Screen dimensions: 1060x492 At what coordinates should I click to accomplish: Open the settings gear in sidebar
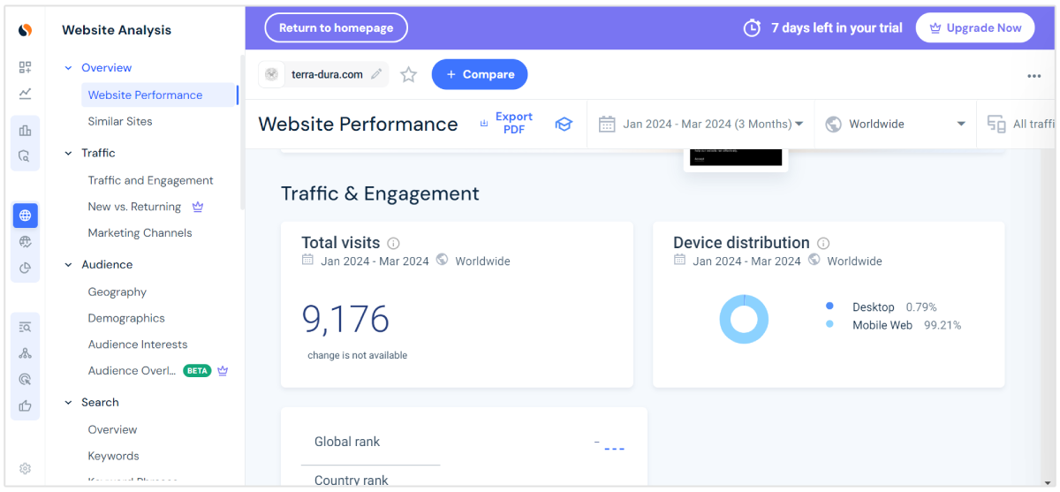click(25, 468)
